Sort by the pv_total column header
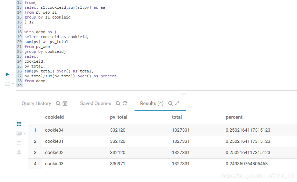Viewport: 297px width, 182px height. (118, 117)
